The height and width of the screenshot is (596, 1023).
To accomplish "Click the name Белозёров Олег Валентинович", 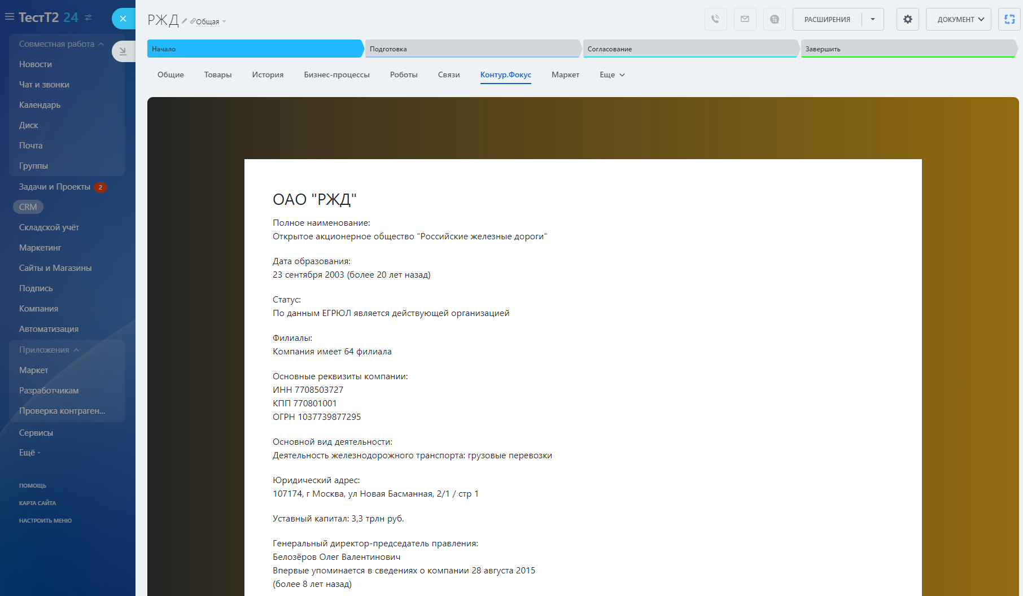I will tap(336, 557).
